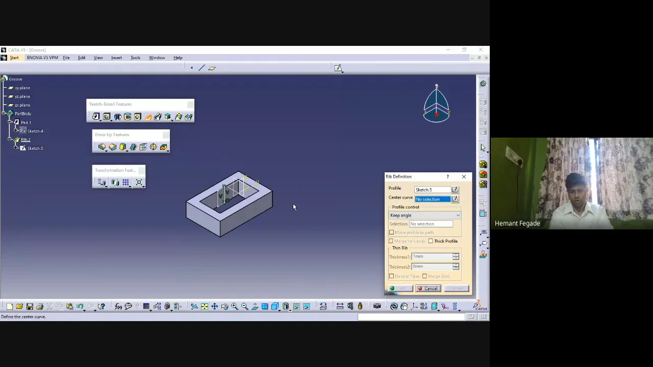
Task: Select the Groove tool icon
Action: 128,117
